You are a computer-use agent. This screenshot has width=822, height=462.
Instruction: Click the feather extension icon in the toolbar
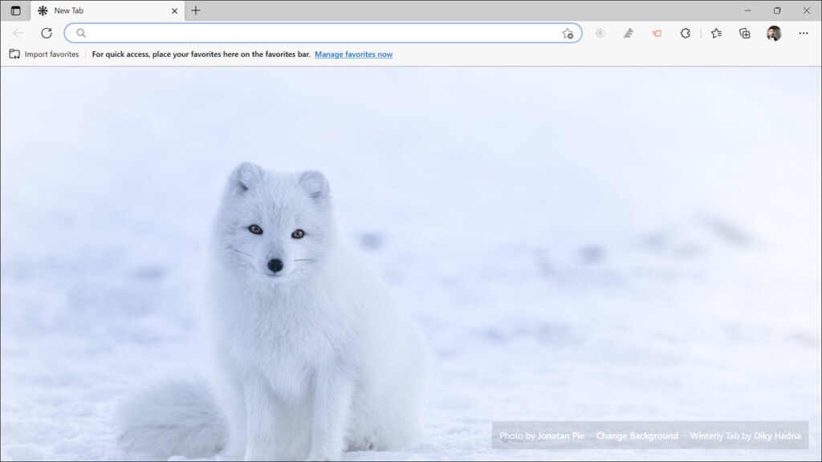(628, 33)
